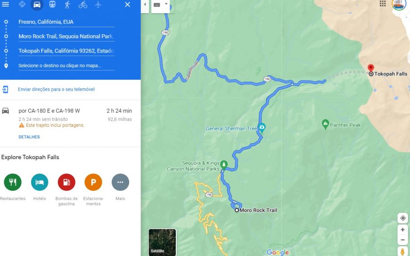Select driving travel mode car icon
The width and height of the screenshot is (410, 256).
coord(37,5)
